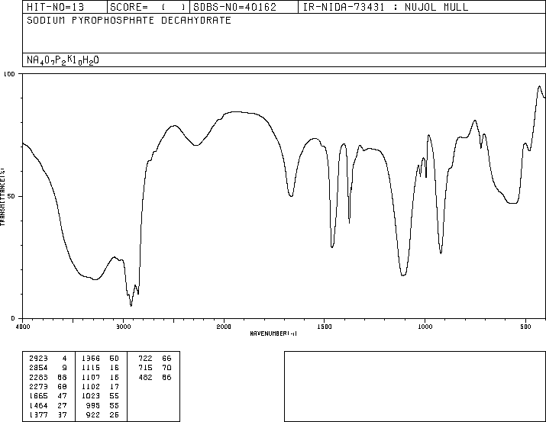Click the WAVENUMBER axis title
The height and width of the screenshot is (422, 546).
(x=273, y=333)
